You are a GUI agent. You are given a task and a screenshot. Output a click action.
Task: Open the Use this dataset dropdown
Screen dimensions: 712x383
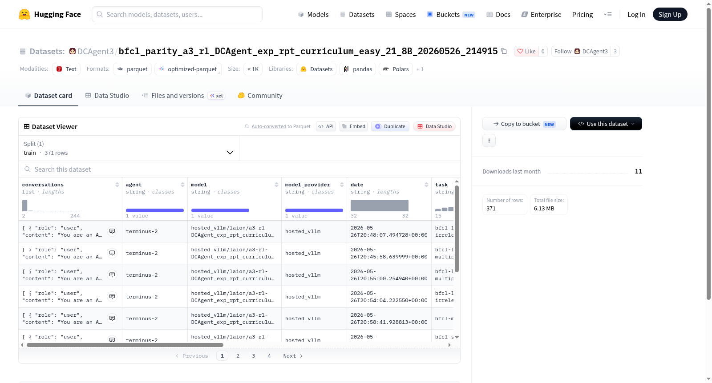pyautogui.click(x=606, y=124)
